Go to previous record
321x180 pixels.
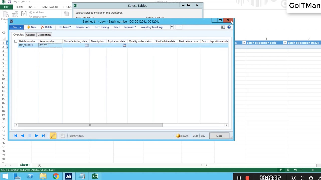(22, 136)
